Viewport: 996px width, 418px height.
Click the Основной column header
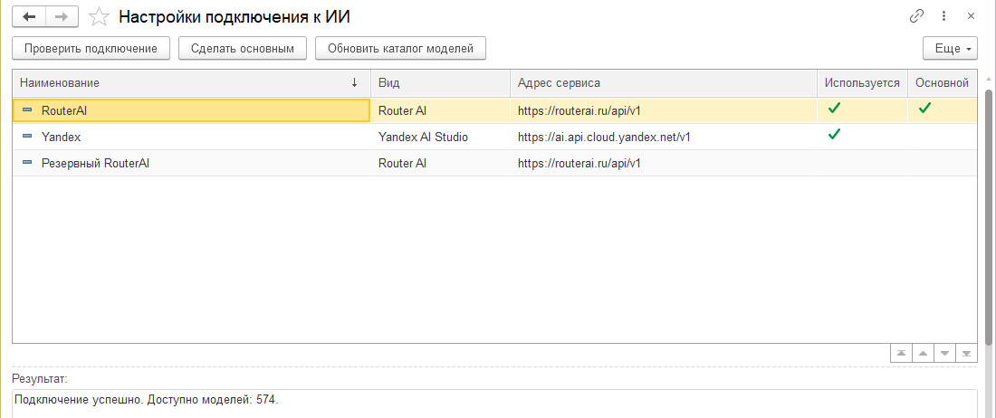click(x=943, y=83)
